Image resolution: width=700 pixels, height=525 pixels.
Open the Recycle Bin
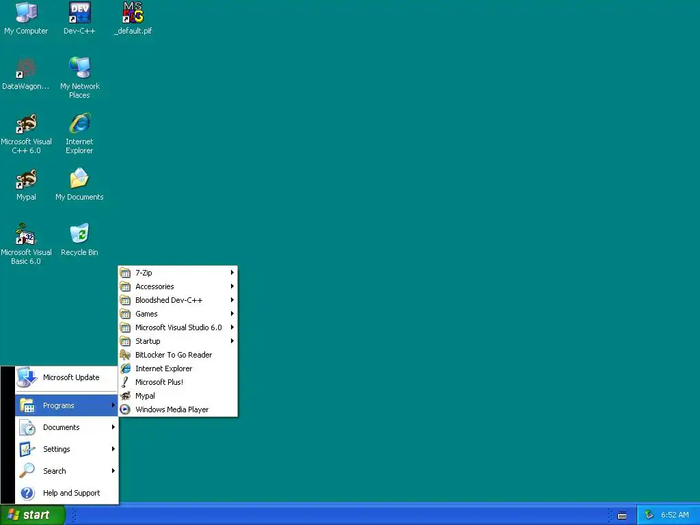79,240
